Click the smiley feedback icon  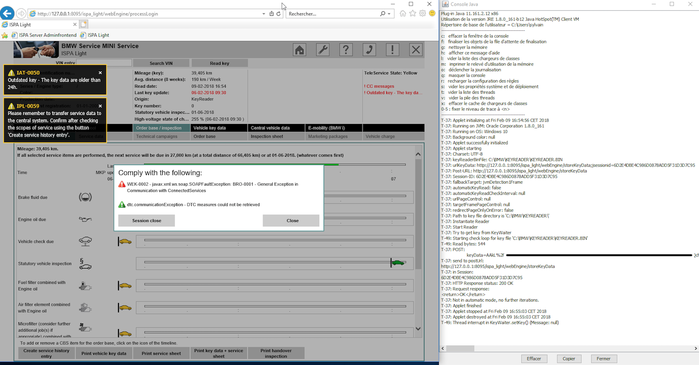pos(432,14)
